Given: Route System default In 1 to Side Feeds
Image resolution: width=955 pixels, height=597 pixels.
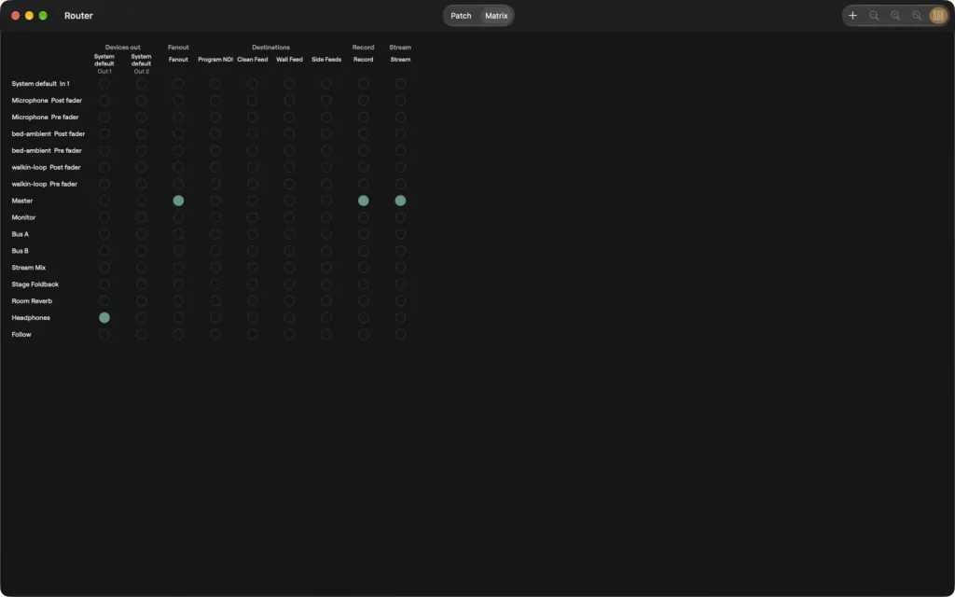Looking at the screenshot, I should click(x=326, y=83).
